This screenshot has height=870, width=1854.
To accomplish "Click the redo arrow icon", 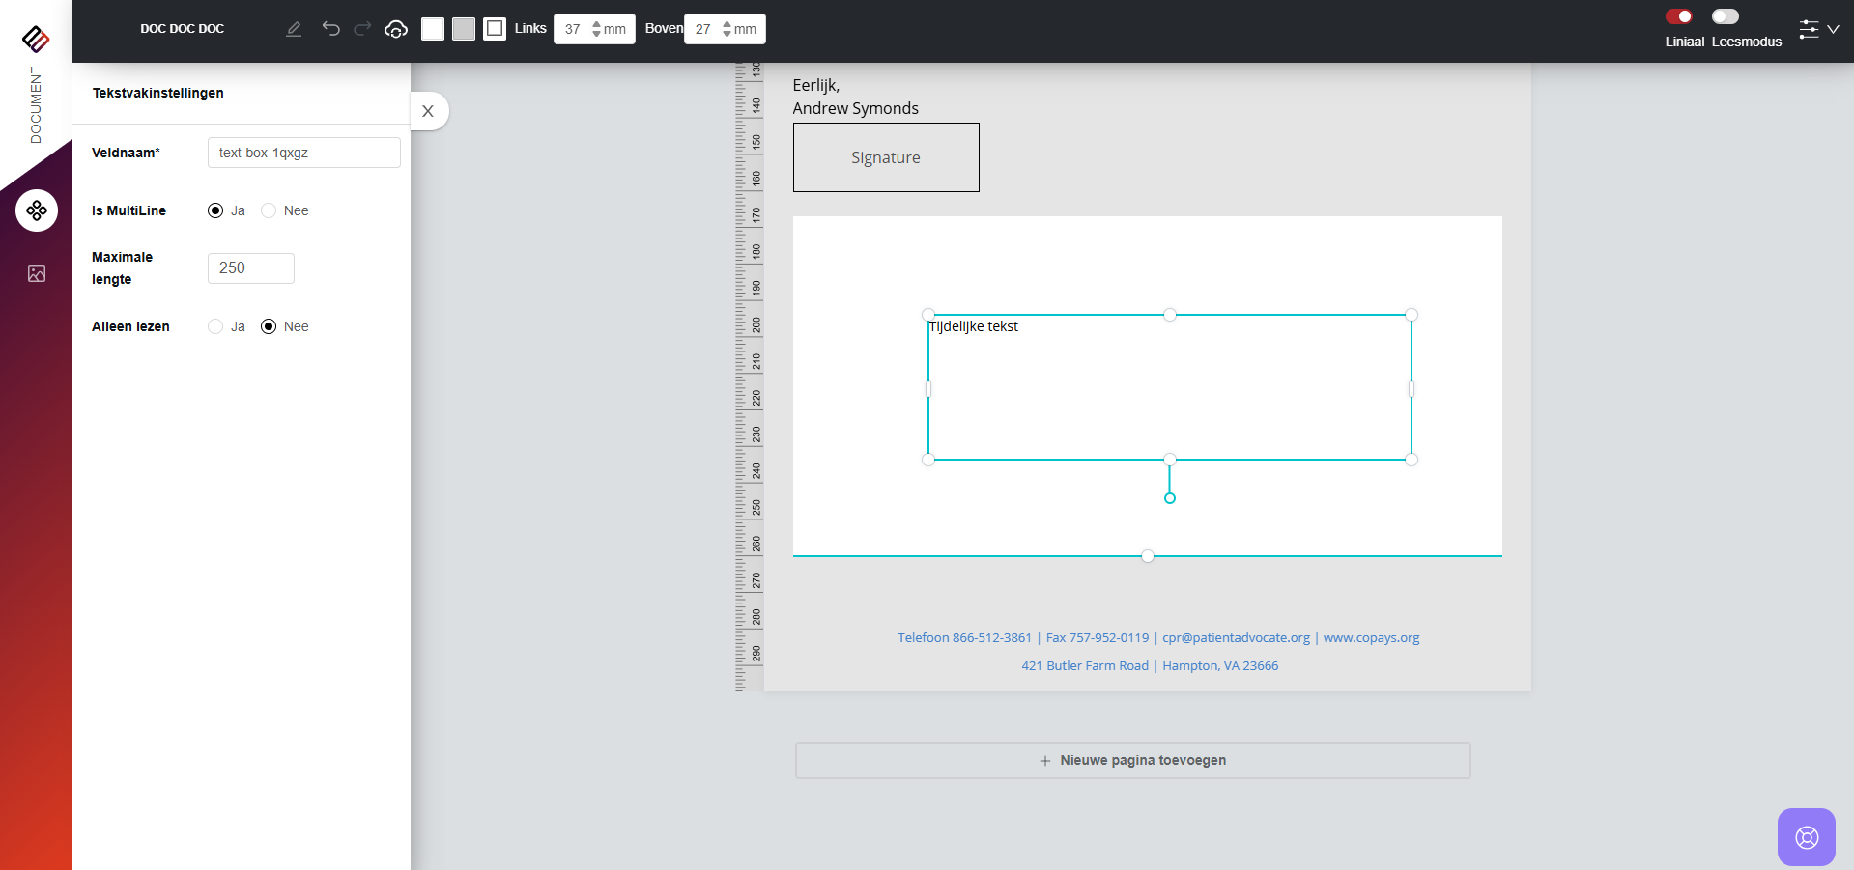I will click(362, 29).
